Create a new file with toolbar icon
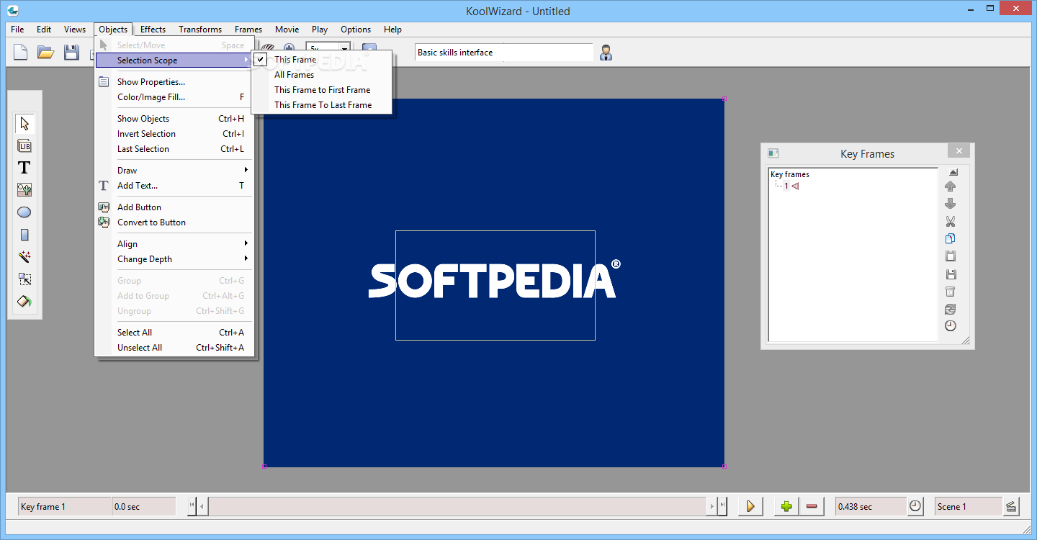 21,52
